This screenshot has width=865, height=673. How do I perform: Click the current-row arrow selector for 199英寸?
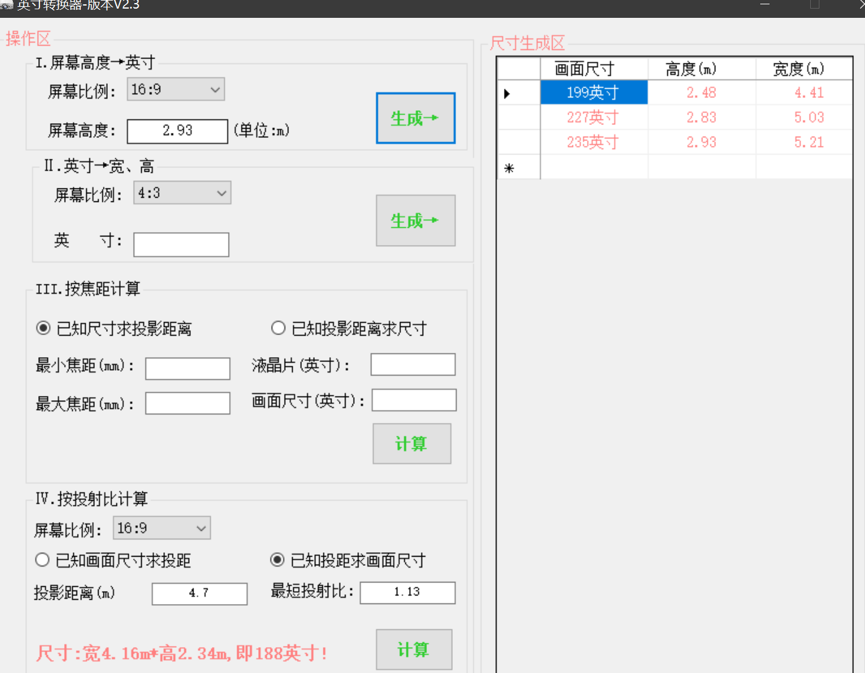tap(519, 92)
